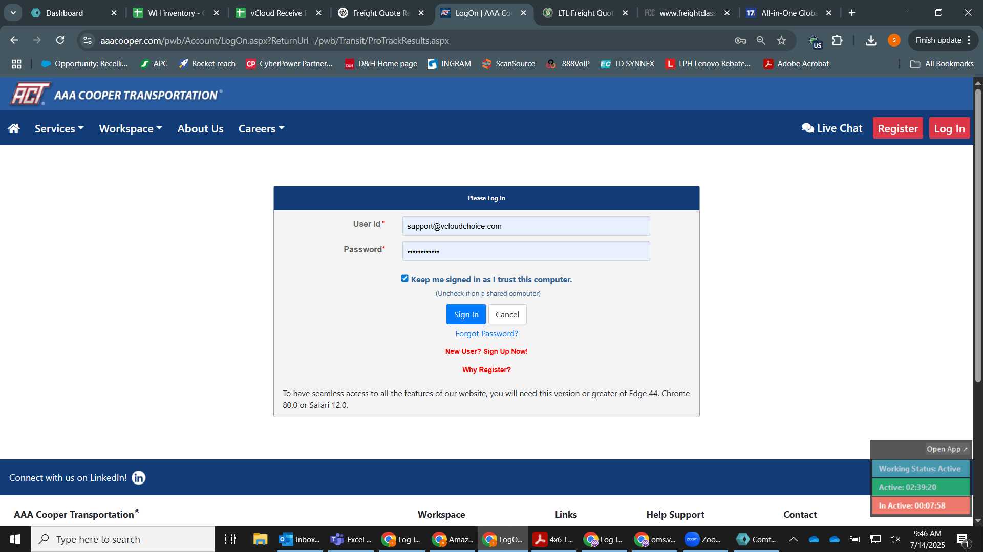The image size is (983, 552).
Task: Open the LinkedIn icon link
Action: (x=139, y=478)
